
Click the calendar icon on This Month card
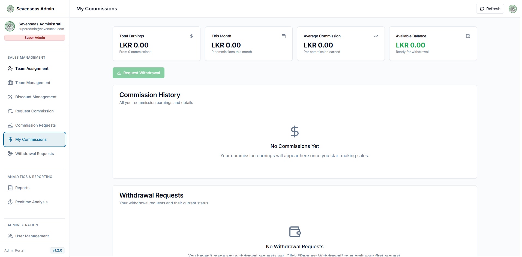[284, 36]
